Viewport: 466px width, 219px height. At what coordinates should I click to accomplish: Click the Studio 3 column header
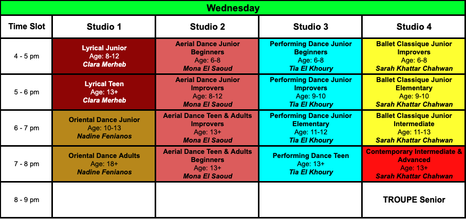[310, 27]
